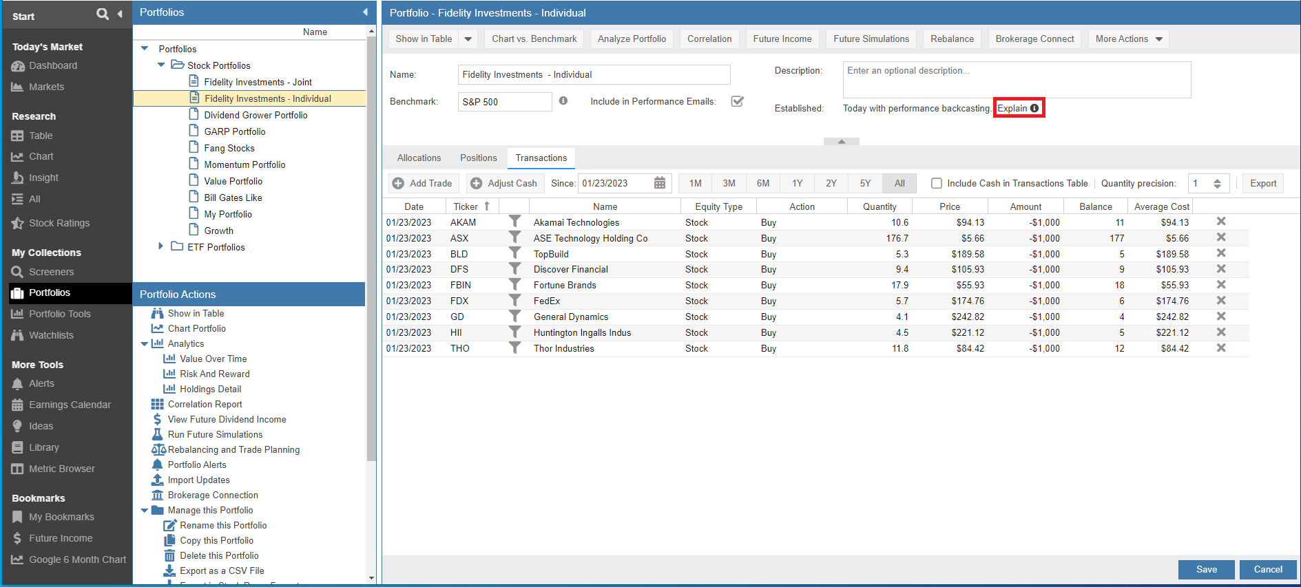Switch to the Allocations tab
Image resolution: width=1301 pixels, height=587 pixels.
coord(419,158)
